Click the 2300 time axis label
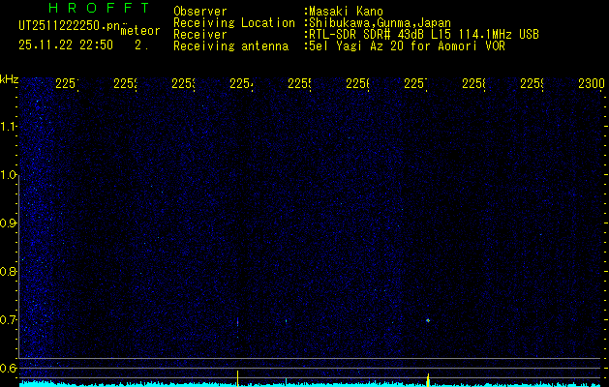 (592, 84)
